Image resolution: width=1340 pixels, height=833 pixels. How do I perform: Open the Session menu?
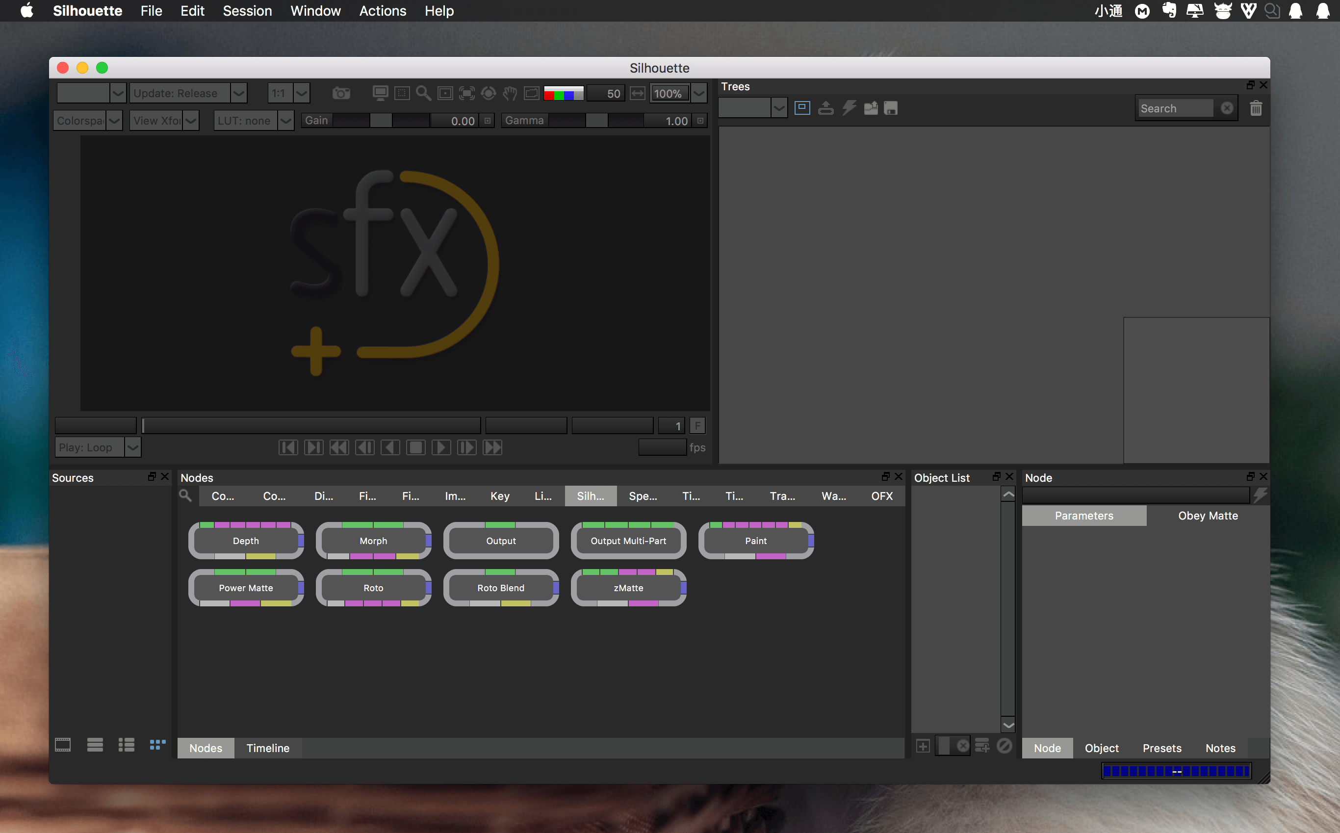coord(247,11)
